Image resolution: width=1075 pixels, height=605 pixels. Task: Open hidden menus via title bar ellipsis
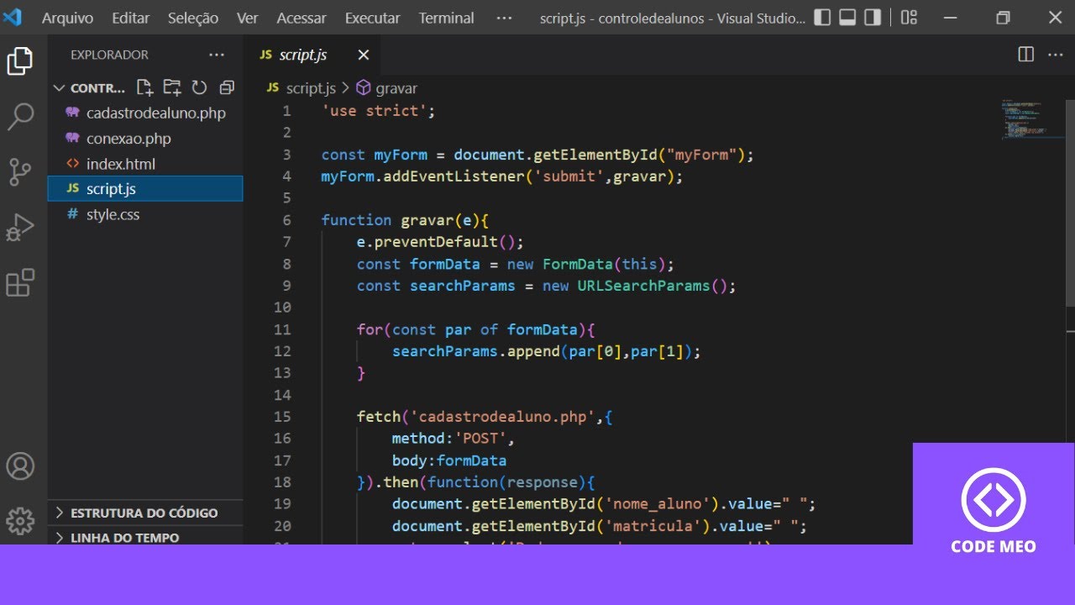tap(504, 18)
